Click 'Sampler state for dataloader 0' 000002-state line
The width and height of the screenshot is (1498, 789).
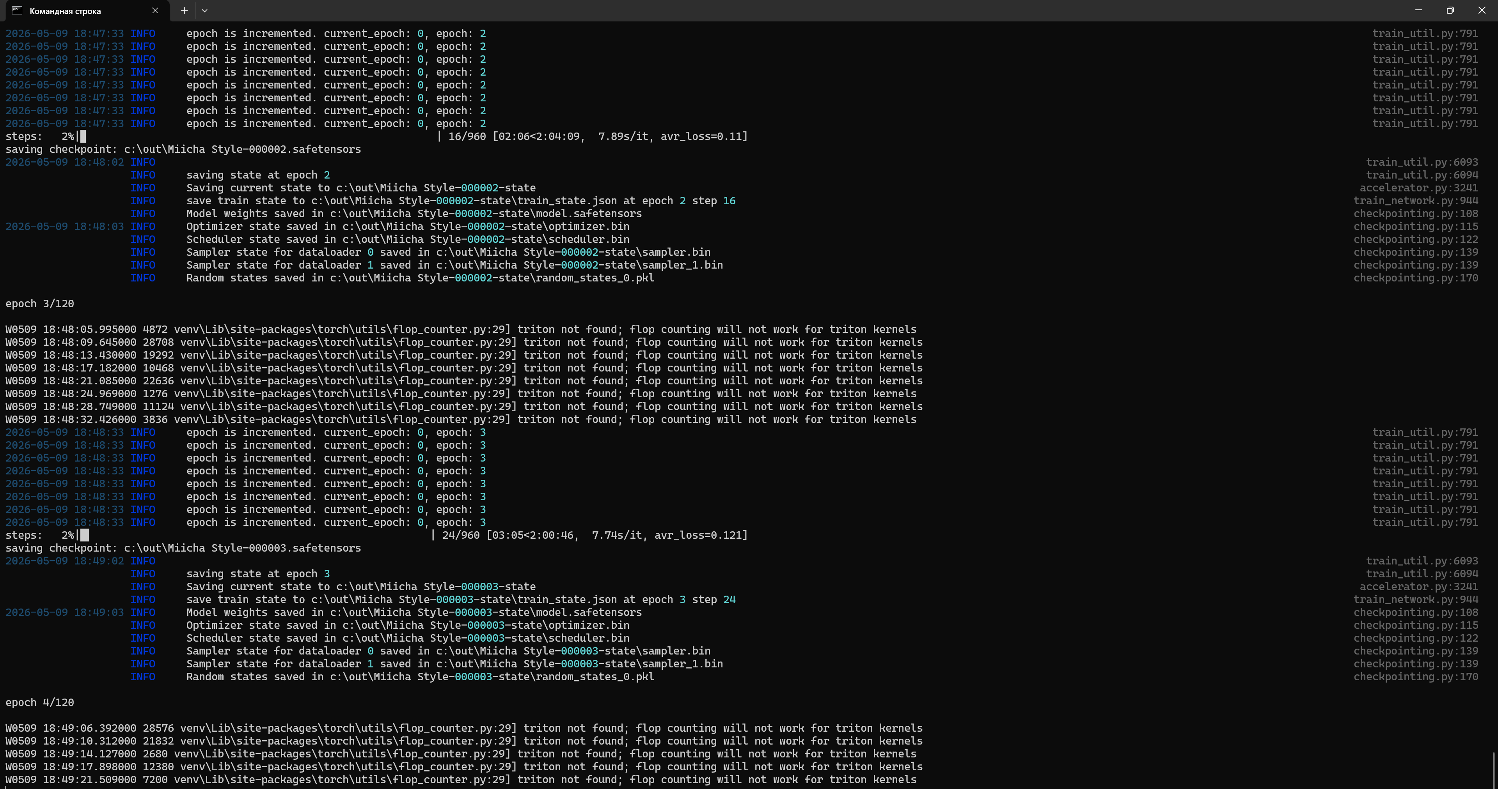pos(448,251)
